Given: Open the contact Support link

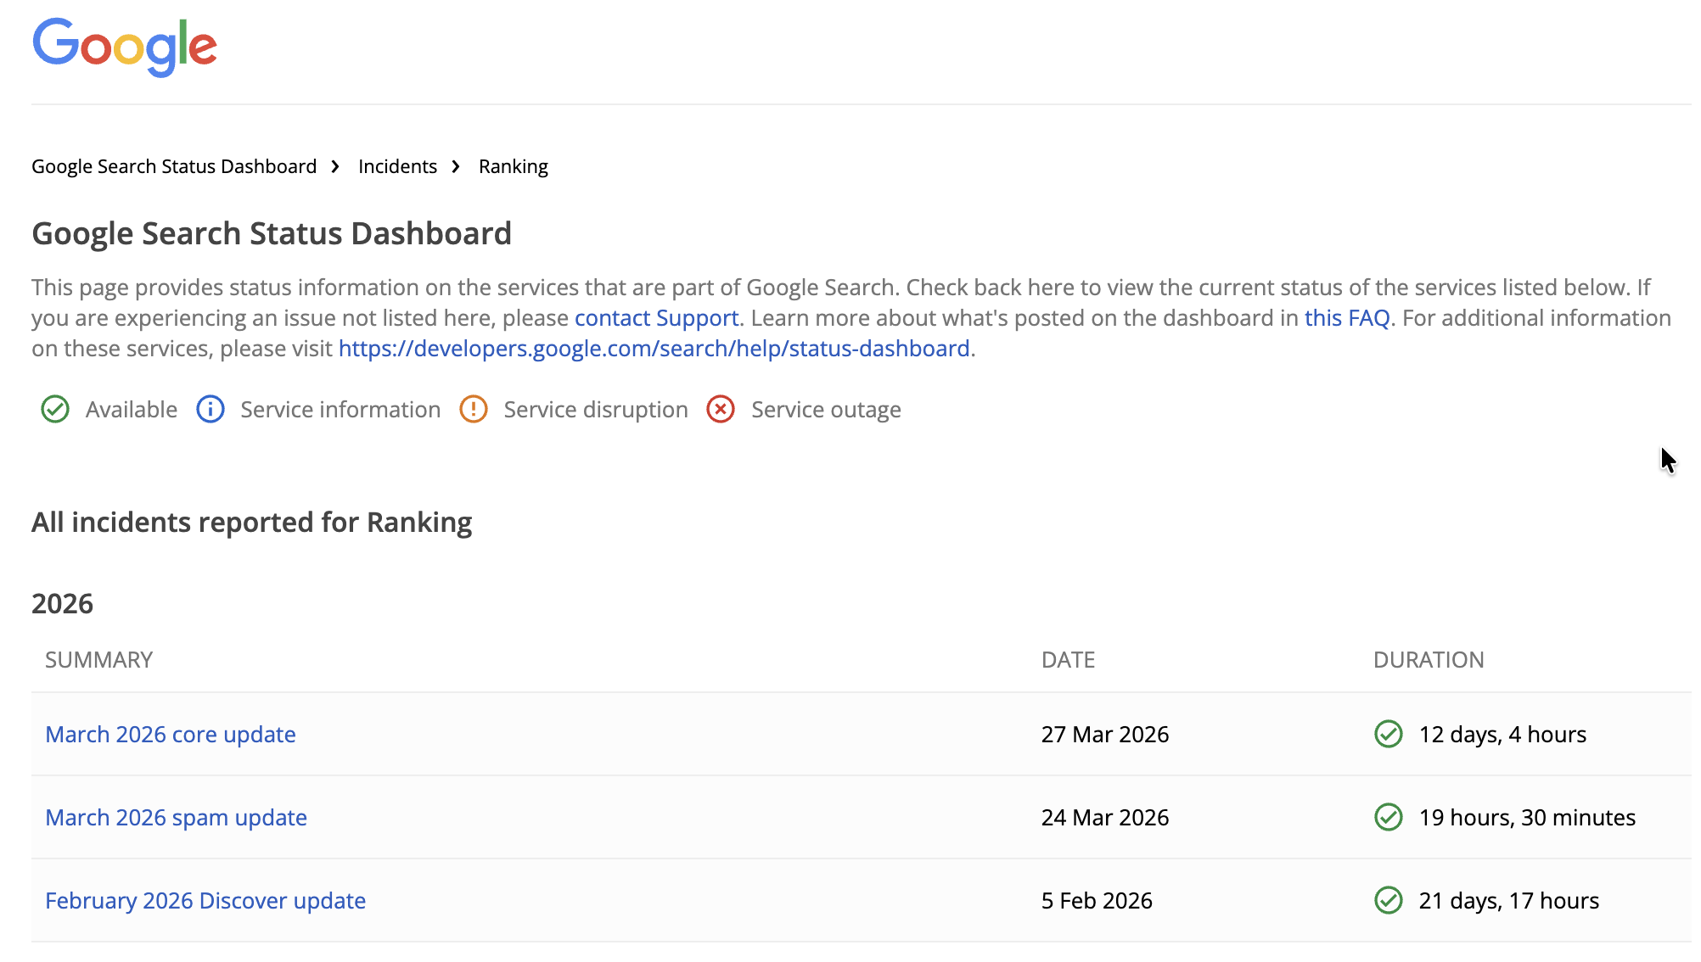Looking at the screenshot, I should point(657,318).
